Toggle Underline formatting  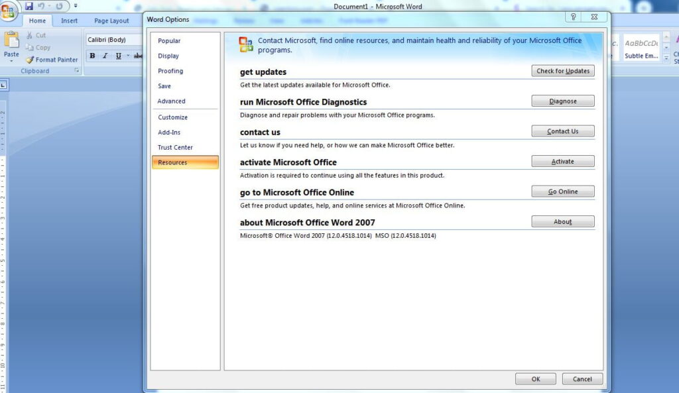pyautogui.click(x=118, y=56)
